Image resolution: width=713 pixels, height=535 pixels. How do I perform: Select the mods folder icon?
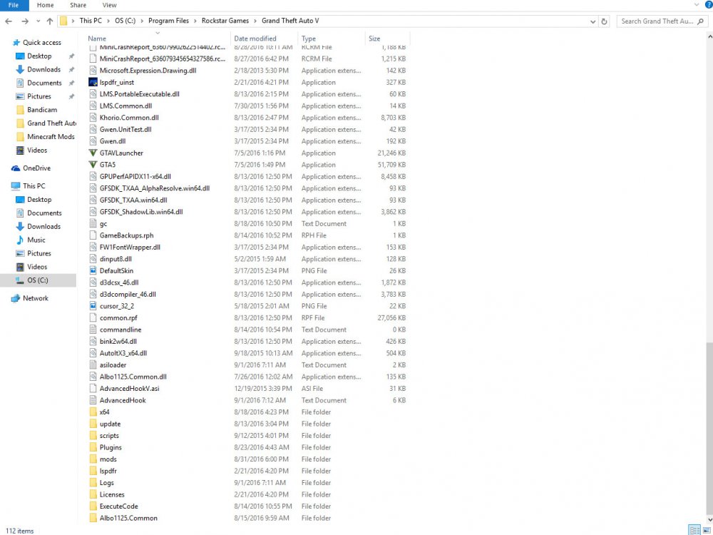pyautogui.click(x=93, y=459)
